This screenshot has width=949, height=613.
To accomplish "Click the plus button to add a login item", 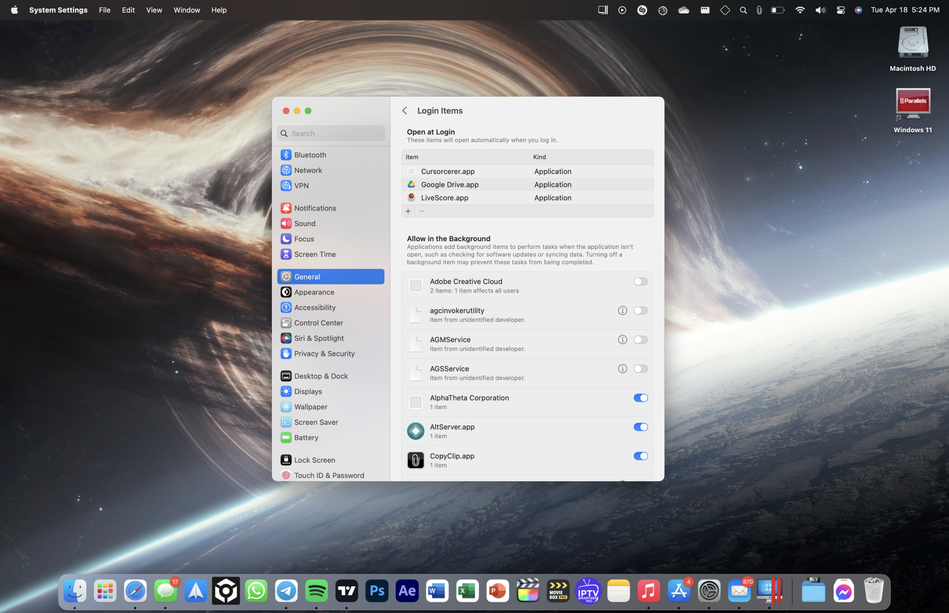I will 408,211.
